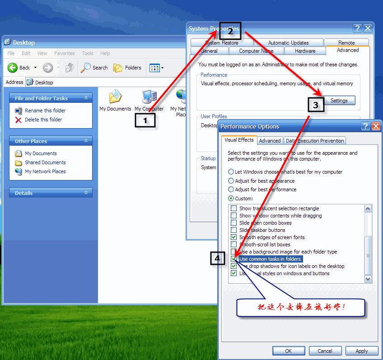This screenshot has width=383, height=360.
Task: Collapse the File and Folder Tasks panel
Action: (86, 98)
